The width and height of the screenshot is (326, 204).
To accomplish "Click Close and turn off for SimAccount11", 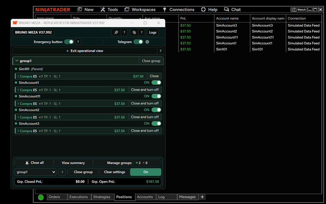I will pyautogui.click(x=145, y=103).
